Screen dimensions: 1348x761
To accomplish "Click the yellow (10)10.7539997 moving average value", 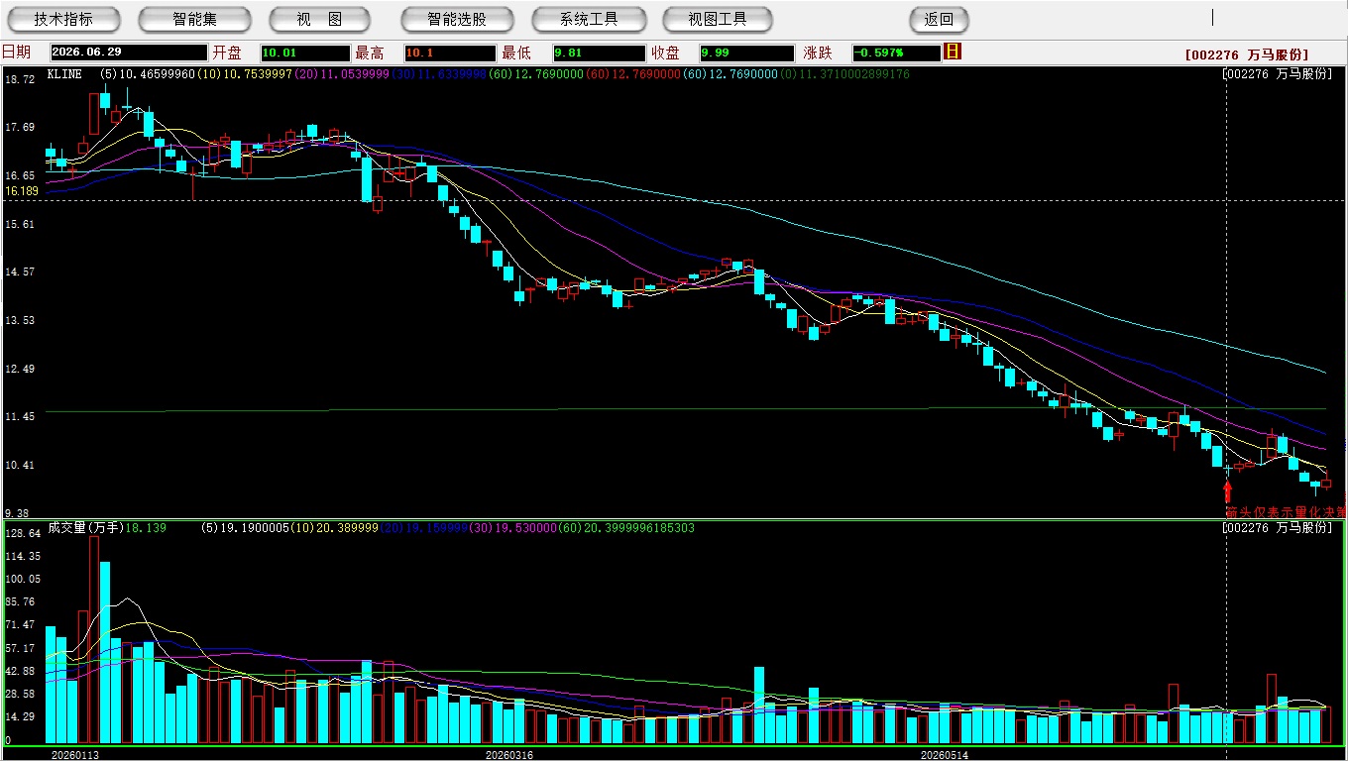I will coord(245,74).
